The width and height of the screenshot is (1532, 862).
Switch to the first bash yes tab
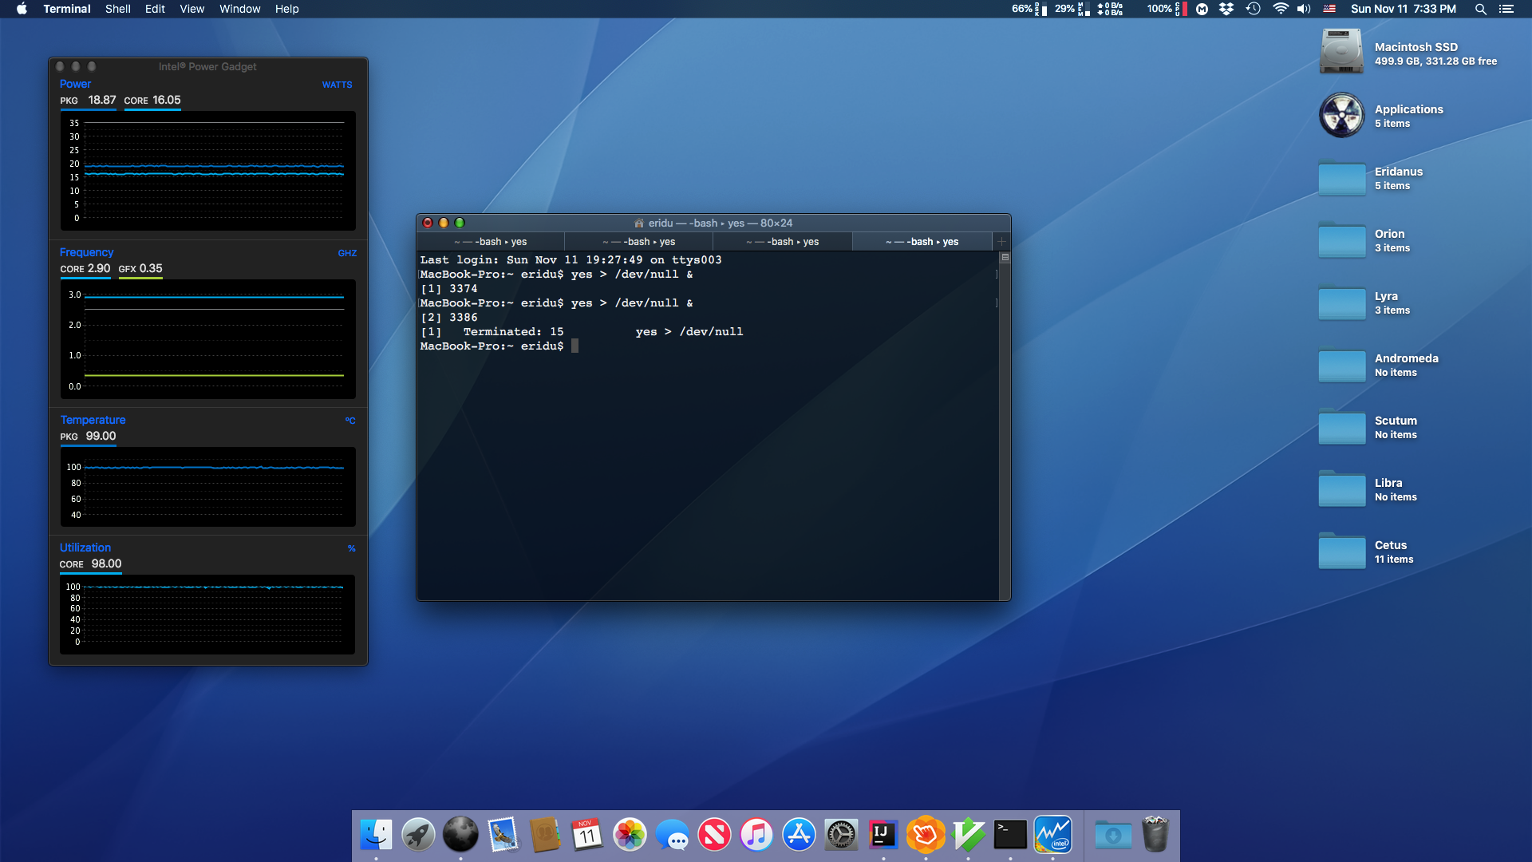pos(490,242)
